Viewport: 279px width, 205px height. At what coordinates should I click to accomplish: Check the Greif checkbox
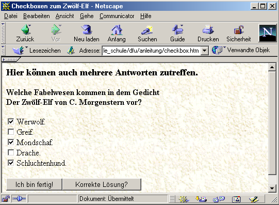point(11,132)
